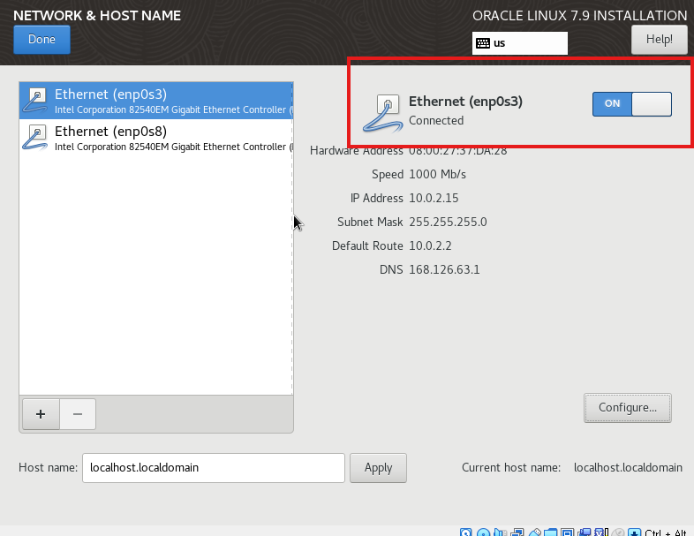Click the VirtualBox keyboard capture arrow icon
694x536 pixels.
pyautogui.click(x=634, y=532)
